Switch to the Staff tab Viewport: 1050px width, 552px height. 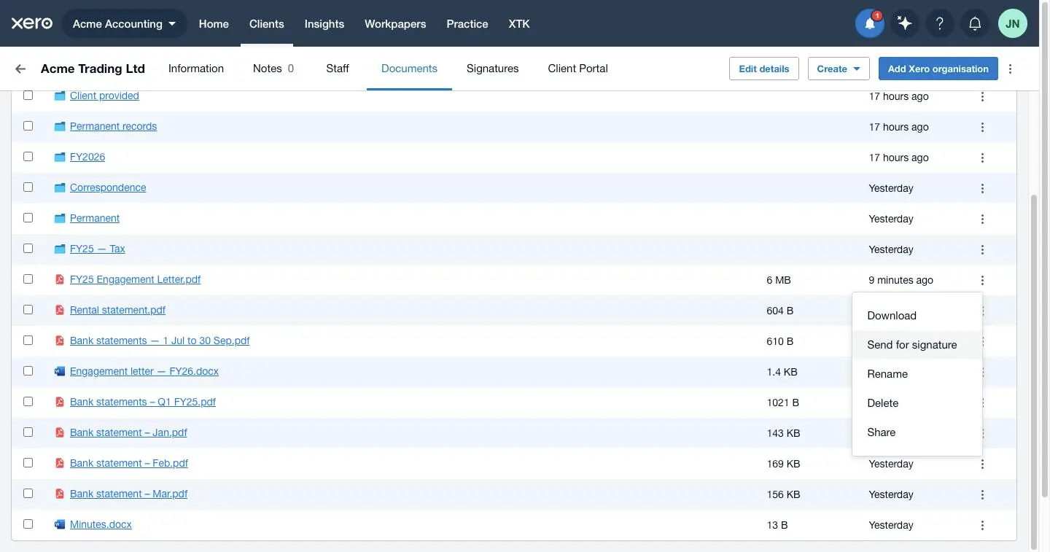(338, 69)
